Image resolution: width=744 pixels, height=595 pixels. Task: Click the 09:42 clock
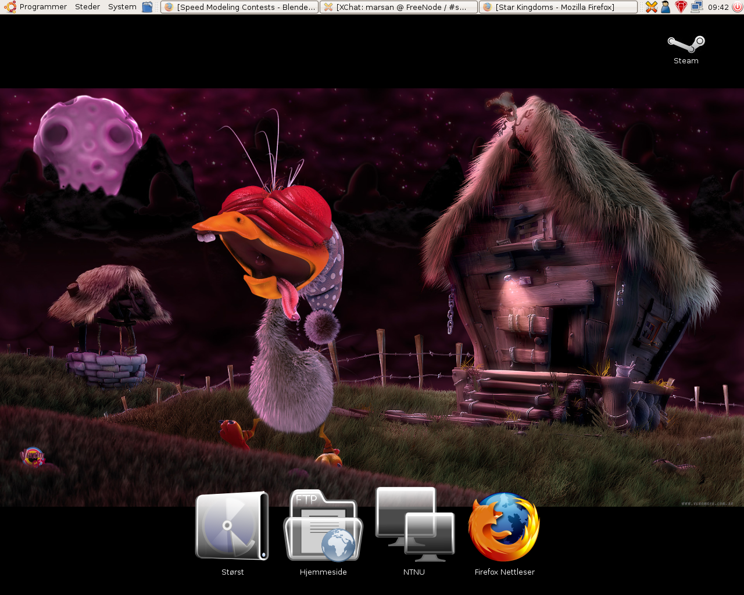pyautogui.click(x=718, y=7)
